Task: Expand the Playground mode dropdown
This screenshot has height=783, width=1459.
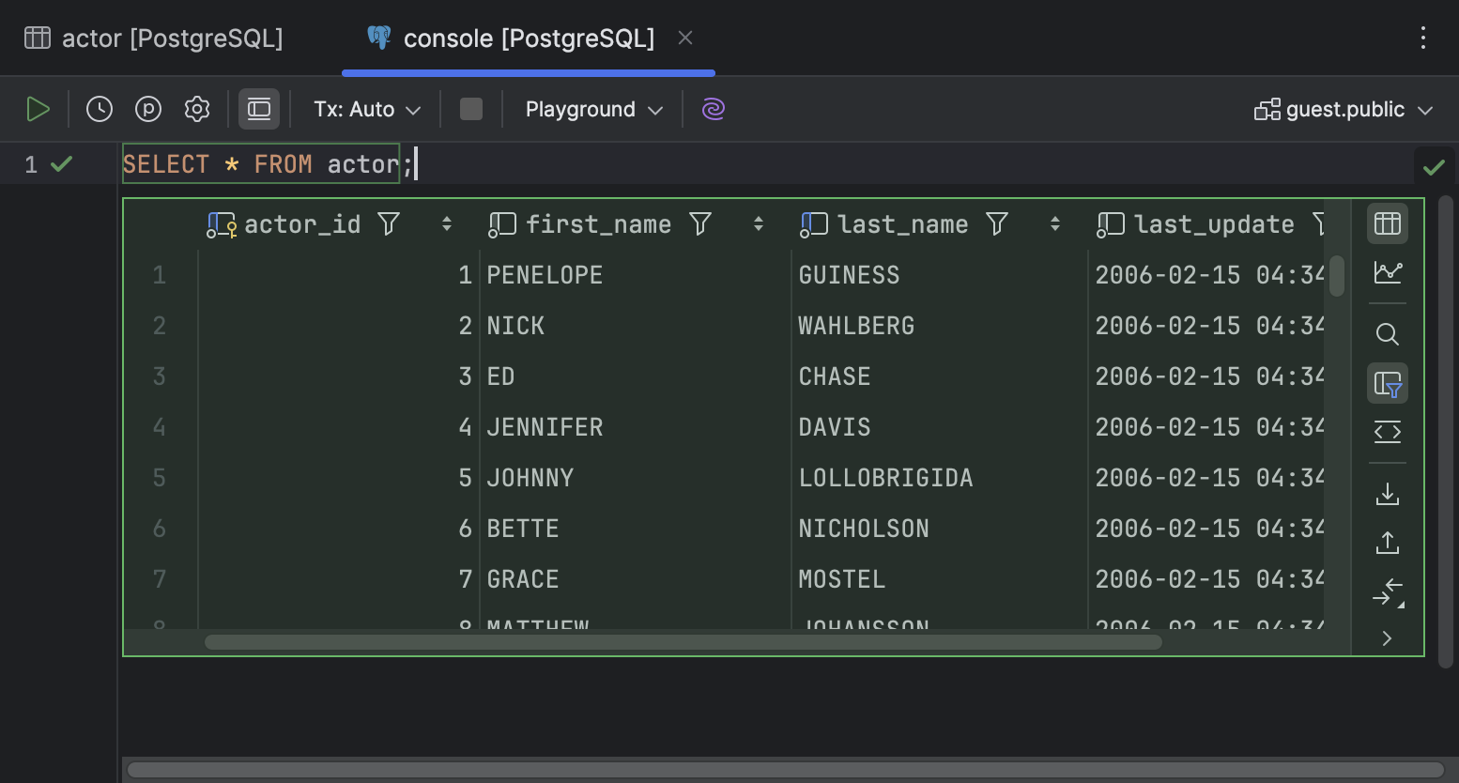Action: (x=593, y=110)
